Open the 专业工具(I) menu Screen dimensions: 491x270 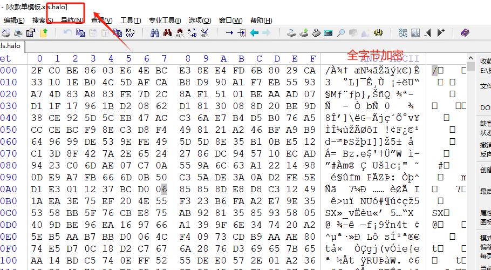[x=165, y=21]
